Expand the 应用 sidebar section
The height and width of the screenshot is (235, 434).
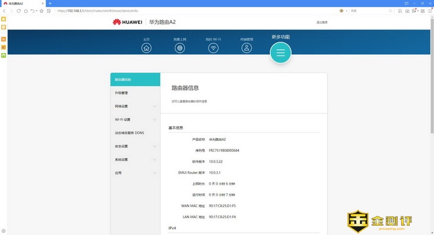click(135, 172)
